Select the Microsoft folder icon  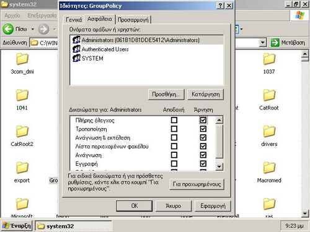click(x=22, y=204)
